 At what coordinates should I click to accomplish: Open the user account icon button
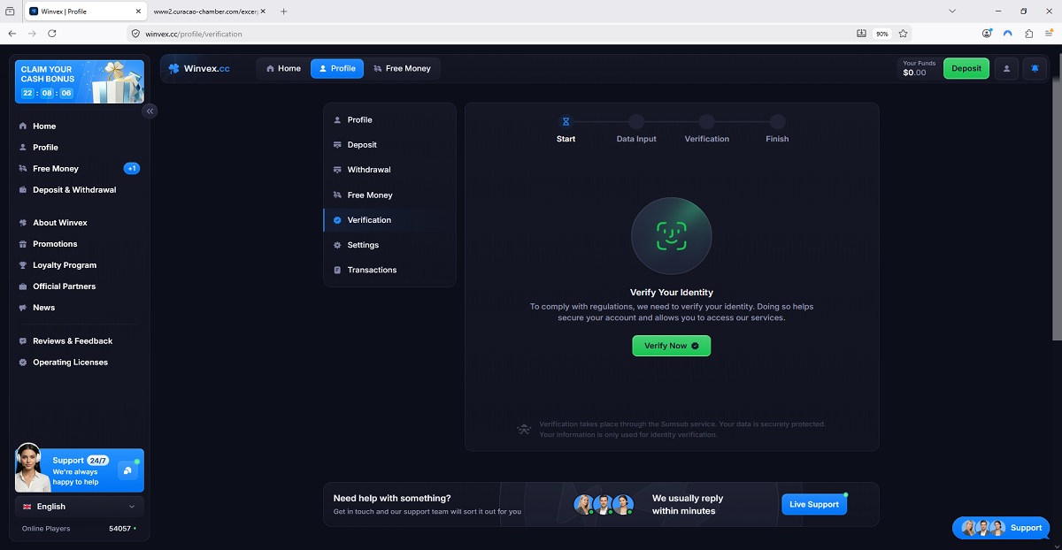(x=1006, y=68)
